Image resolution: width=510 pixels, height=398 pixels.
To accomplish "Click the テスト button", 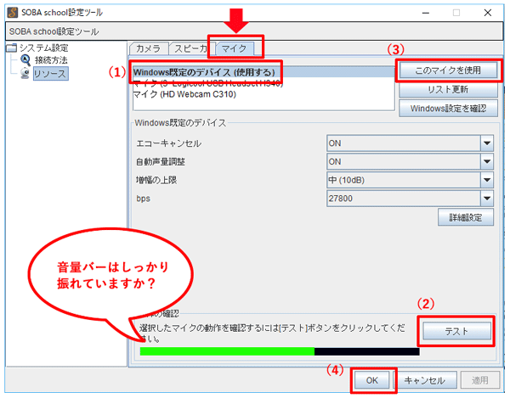I will [457, 332].
